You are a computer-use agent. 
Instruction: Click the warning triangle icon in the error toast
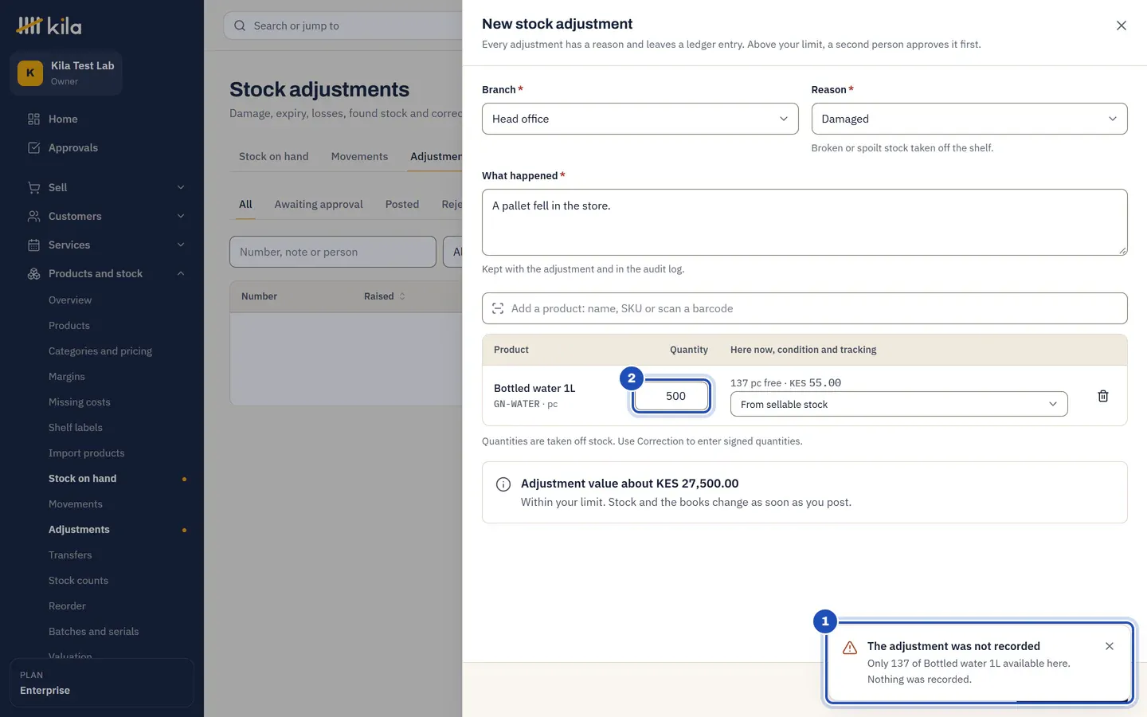(x=850, y=648)
